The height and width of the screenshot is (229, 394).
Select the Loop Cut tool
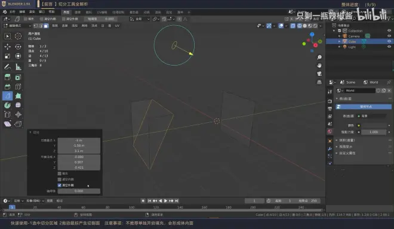(18, 86)
